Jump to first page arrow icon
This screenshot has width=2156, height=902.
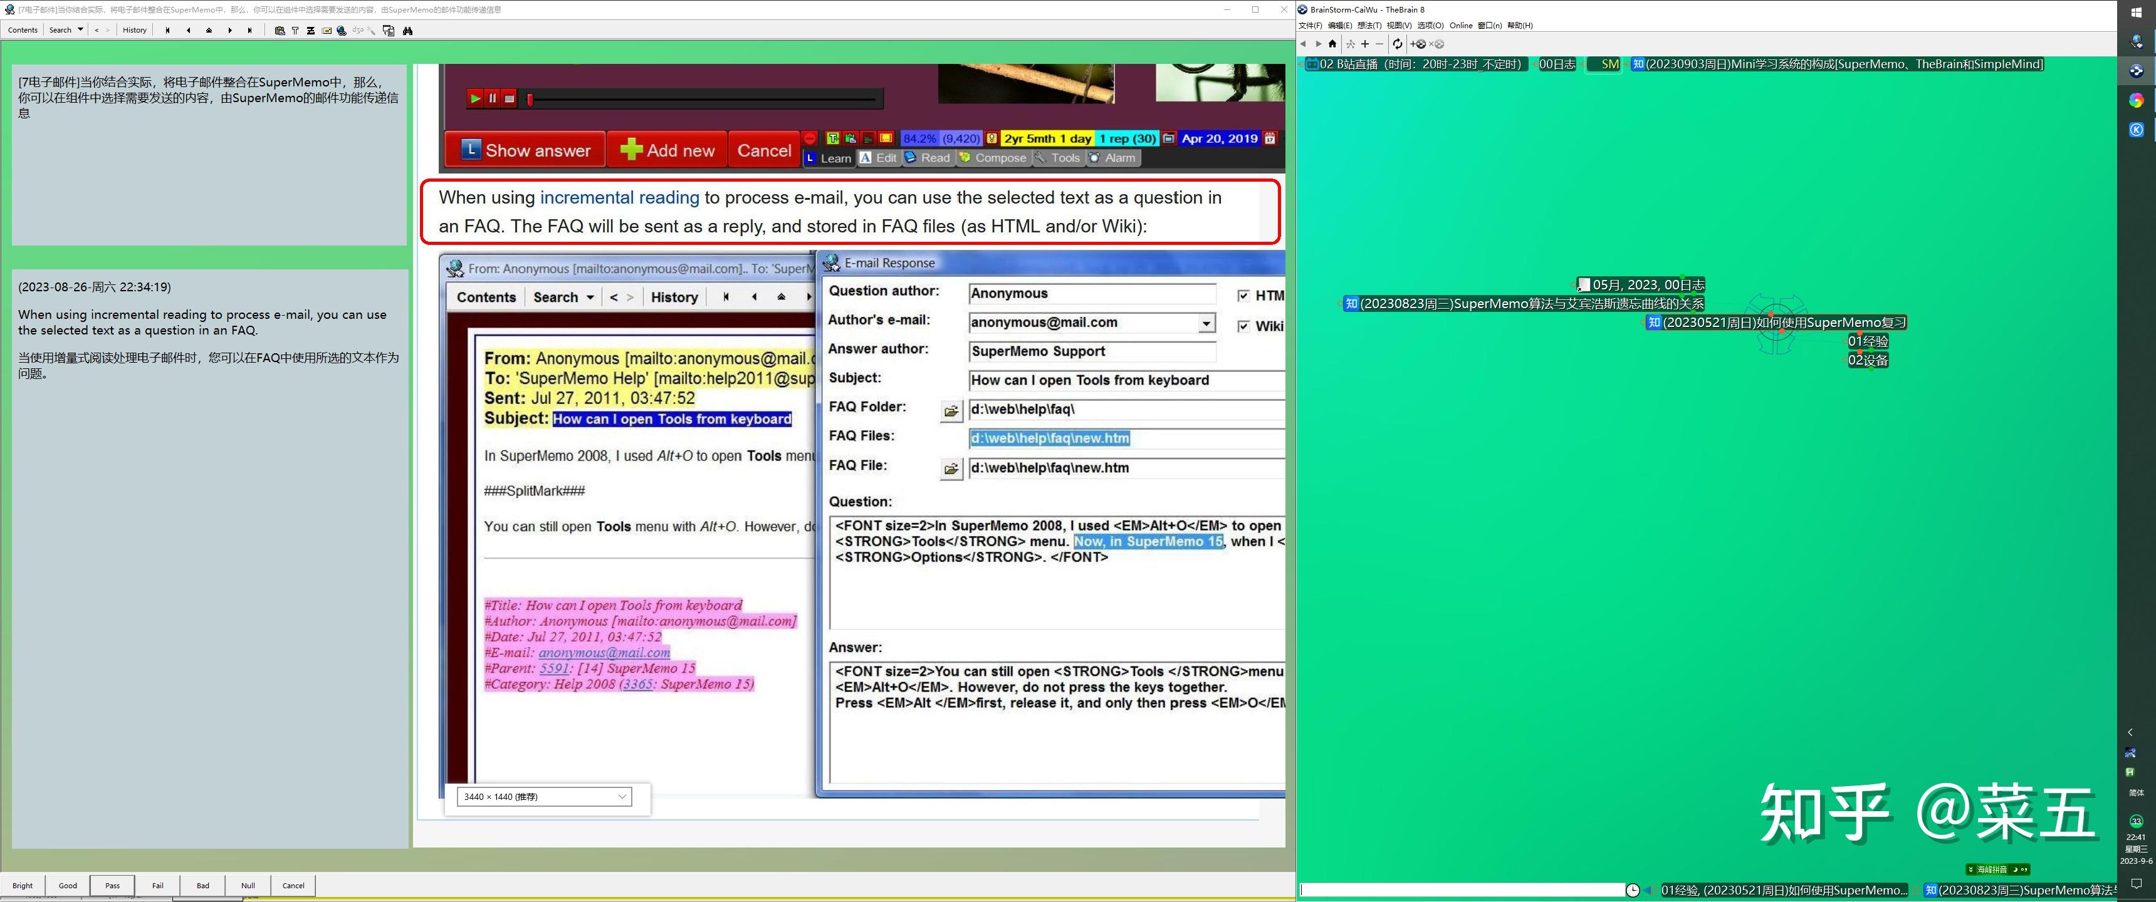pyautogui.click(x=167, y=30)
